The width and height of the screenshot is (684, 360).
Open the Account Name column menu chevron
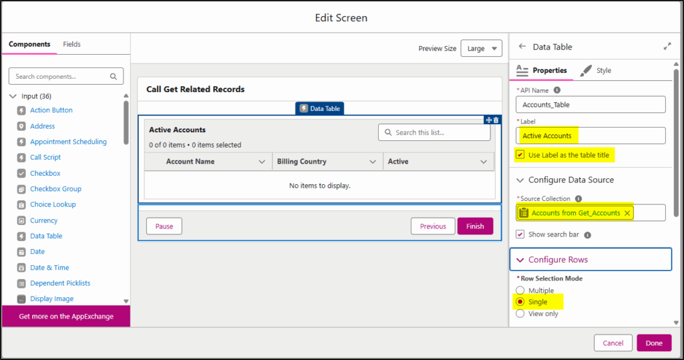click(x=262, y=162)
